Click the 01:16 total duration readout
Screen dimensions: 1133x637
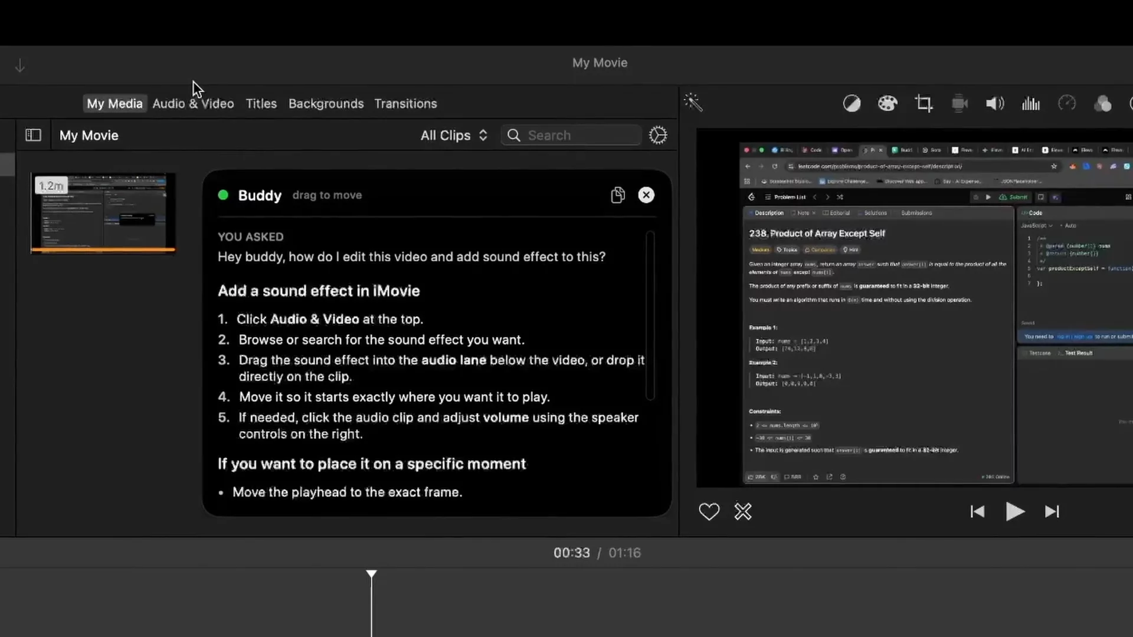[x=624, y=553]
